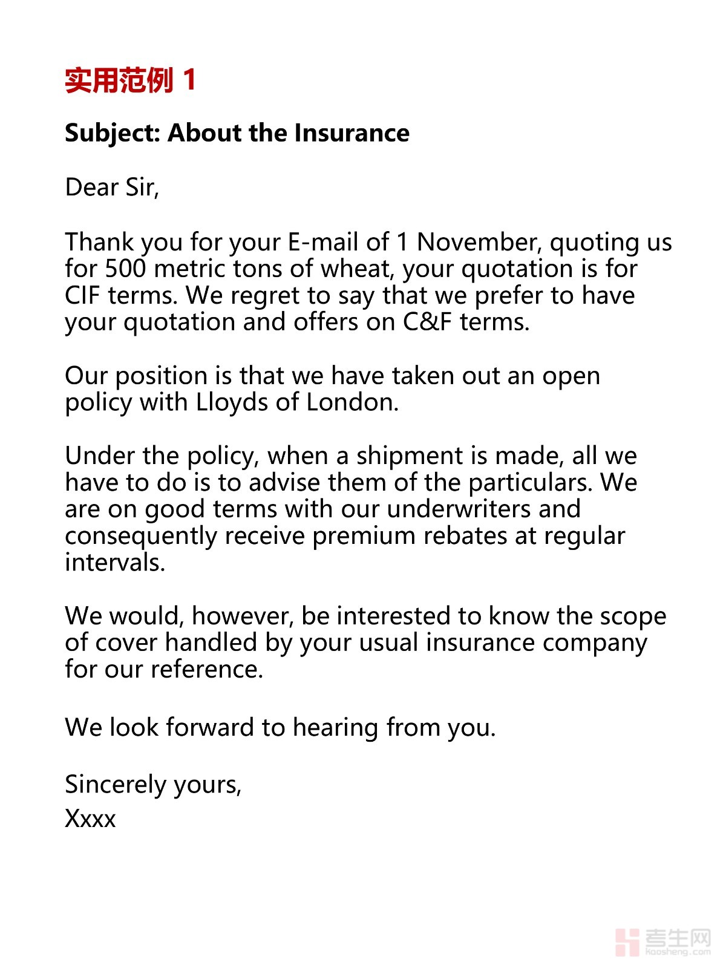Click the line for our reference
726x968 pixels.
coord(164,669)
